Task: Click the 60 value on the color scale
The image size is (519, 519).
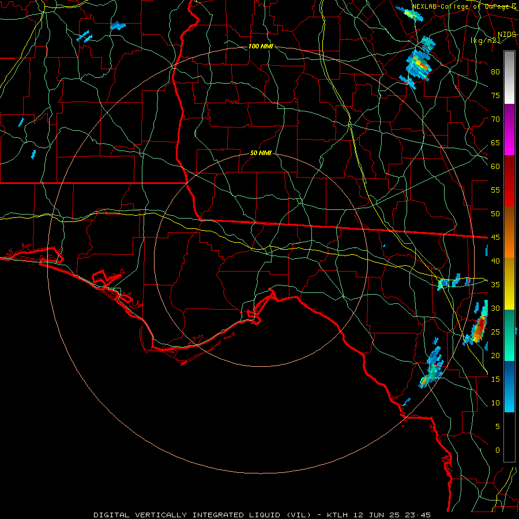Action: (x=495, y=166)
